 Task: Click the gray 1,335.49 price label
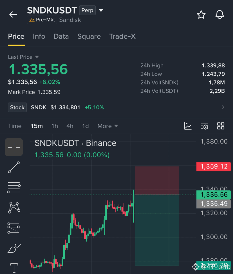pos(214,204)
